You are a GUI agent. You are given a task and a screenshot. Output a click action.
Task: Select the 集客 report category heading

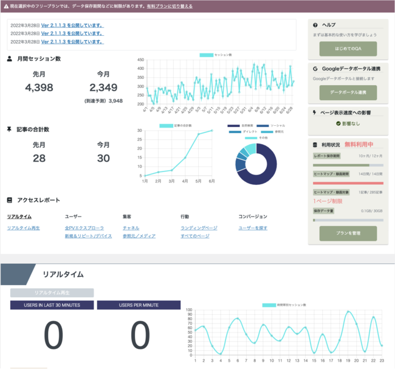pos(127,216)
